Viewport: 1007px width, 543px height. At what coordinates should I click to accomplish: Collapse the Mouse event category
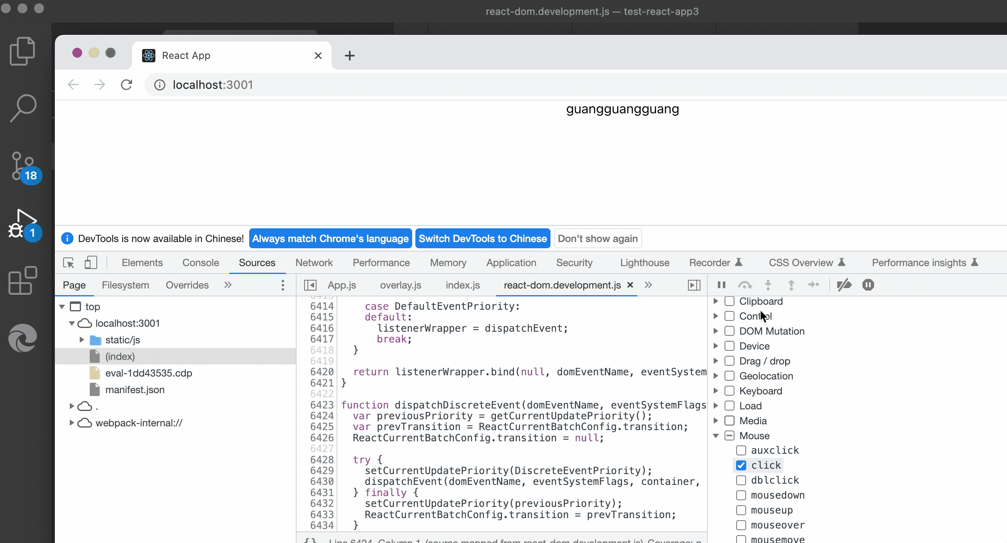[716, 436]
